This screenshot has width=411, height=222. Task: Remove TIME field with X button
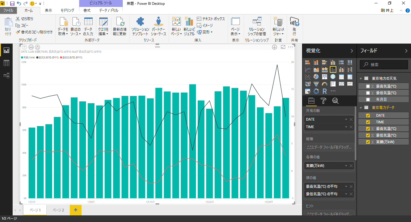click(351, 127)
